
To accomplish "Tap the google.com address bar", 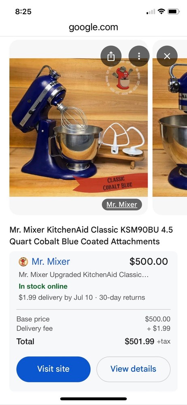I will (93, 27).
